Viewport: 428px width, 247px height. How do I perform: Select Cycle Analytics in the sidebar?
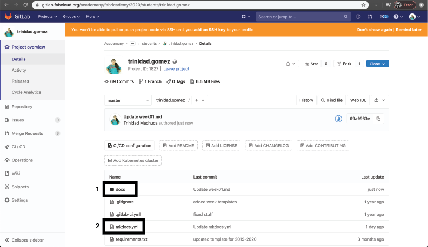[26, 92]
